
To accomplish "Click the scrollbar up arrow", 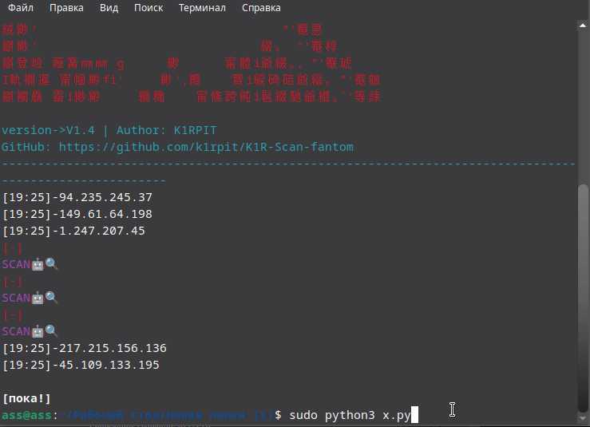I will coord(583,26).
